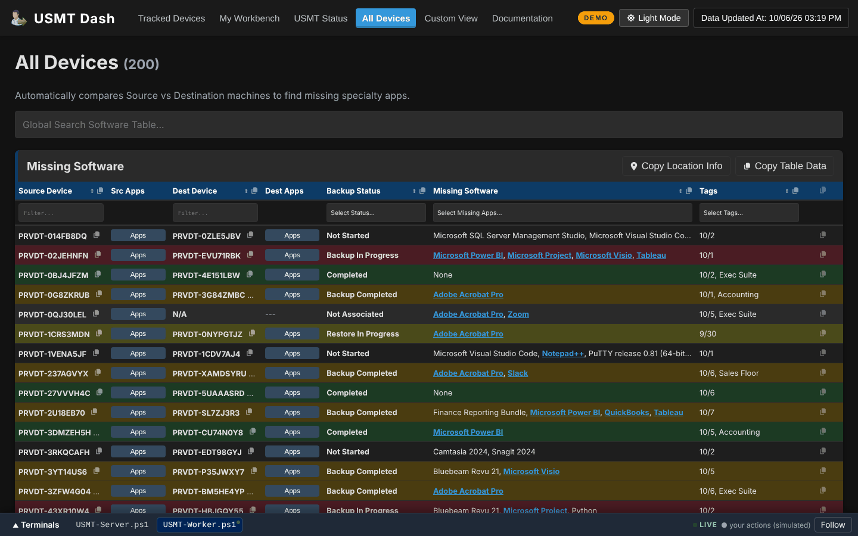The width and height of the screenshot is (858, 536).
Task: Open the Tableau link for PRVDT-02JEHNFN
Action: coord(651,255)
